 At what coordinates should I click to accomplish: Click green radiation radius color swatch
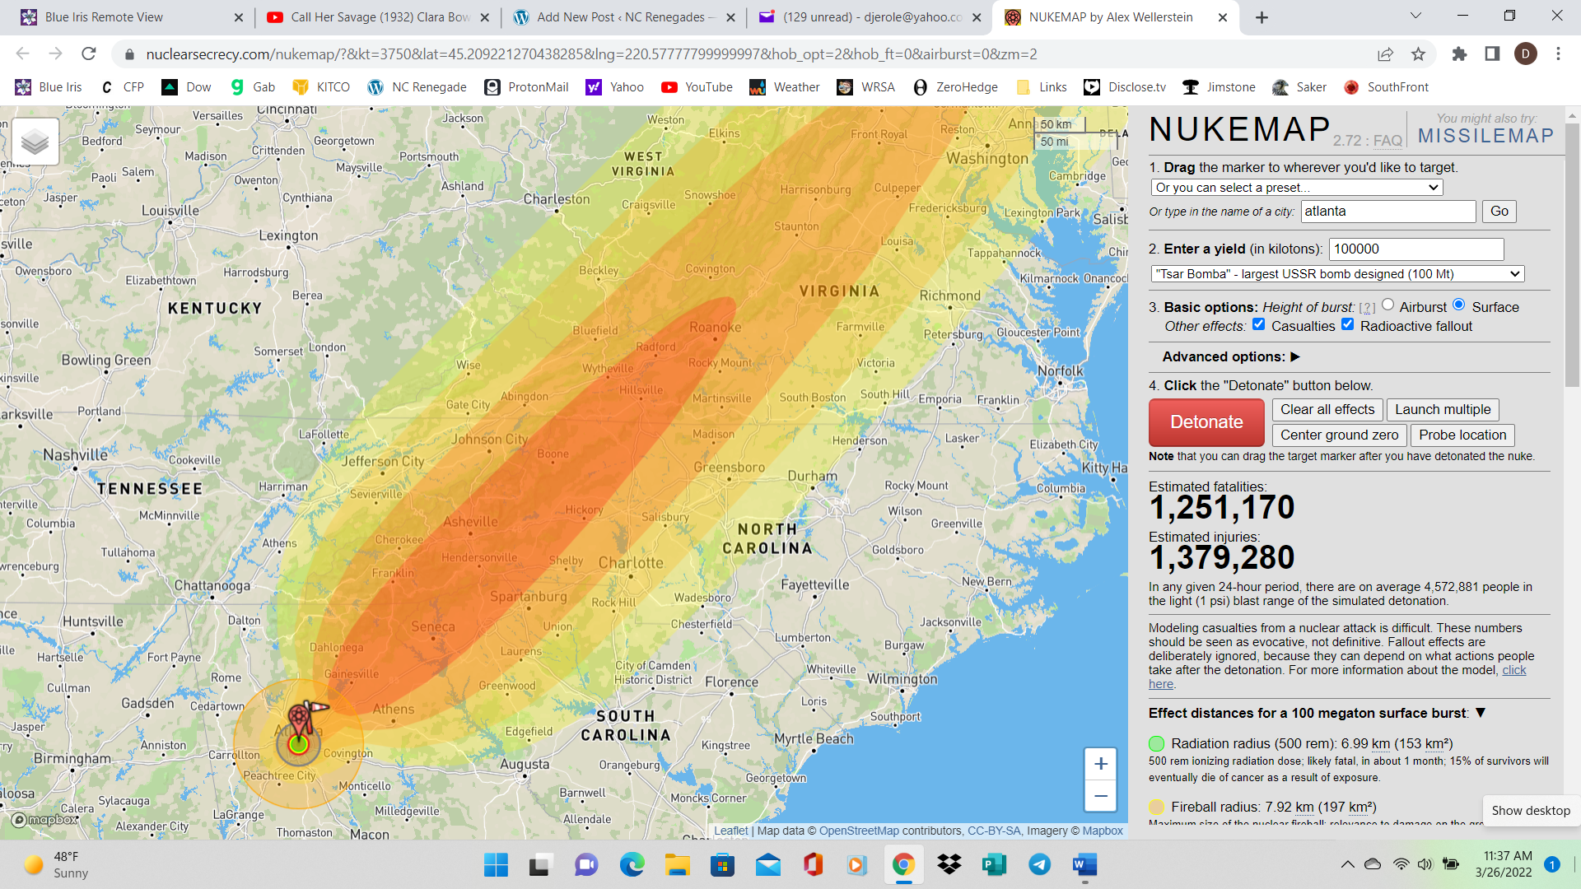tap(1156, 743)
